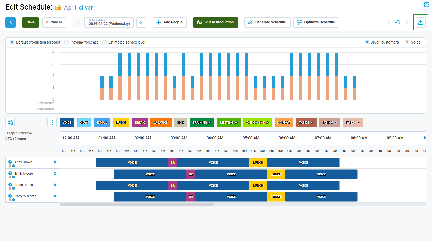
Task: Select the VOICE activity type
Action: (x=67, y=123)
